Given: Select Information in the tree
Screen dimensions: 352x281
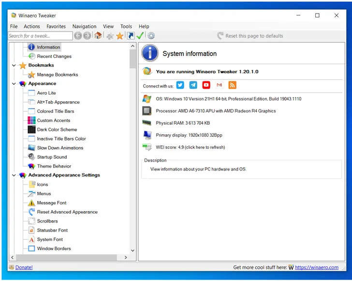Looking at the screenshot, I should pyautogui.click(x=48, y=47).
